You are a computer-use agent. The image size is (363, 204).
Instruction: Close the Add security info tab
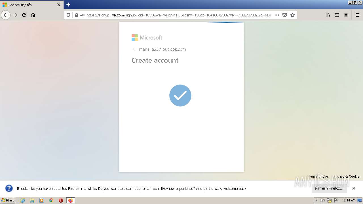coord(59,5)
